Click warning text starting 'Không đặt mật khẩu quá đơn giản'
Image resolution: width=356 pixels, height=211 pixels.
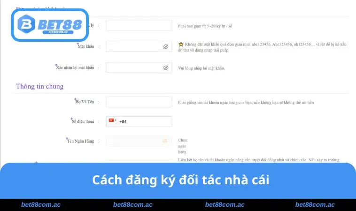tap(262, 47)
